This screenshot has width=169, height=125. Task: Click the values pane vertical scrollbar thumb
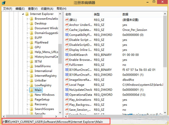[x=165, y=41]
